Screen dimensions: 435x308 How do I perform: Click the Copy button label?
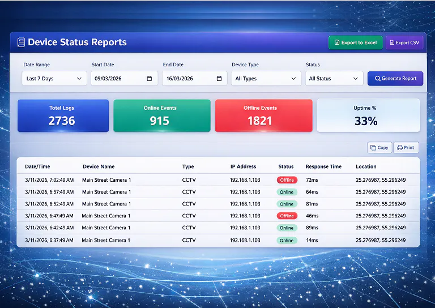click(x=382, y=148)
